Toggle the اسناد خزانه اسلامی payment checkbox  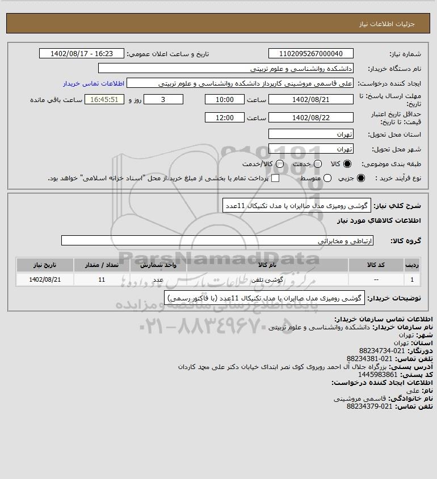(275, 178)
